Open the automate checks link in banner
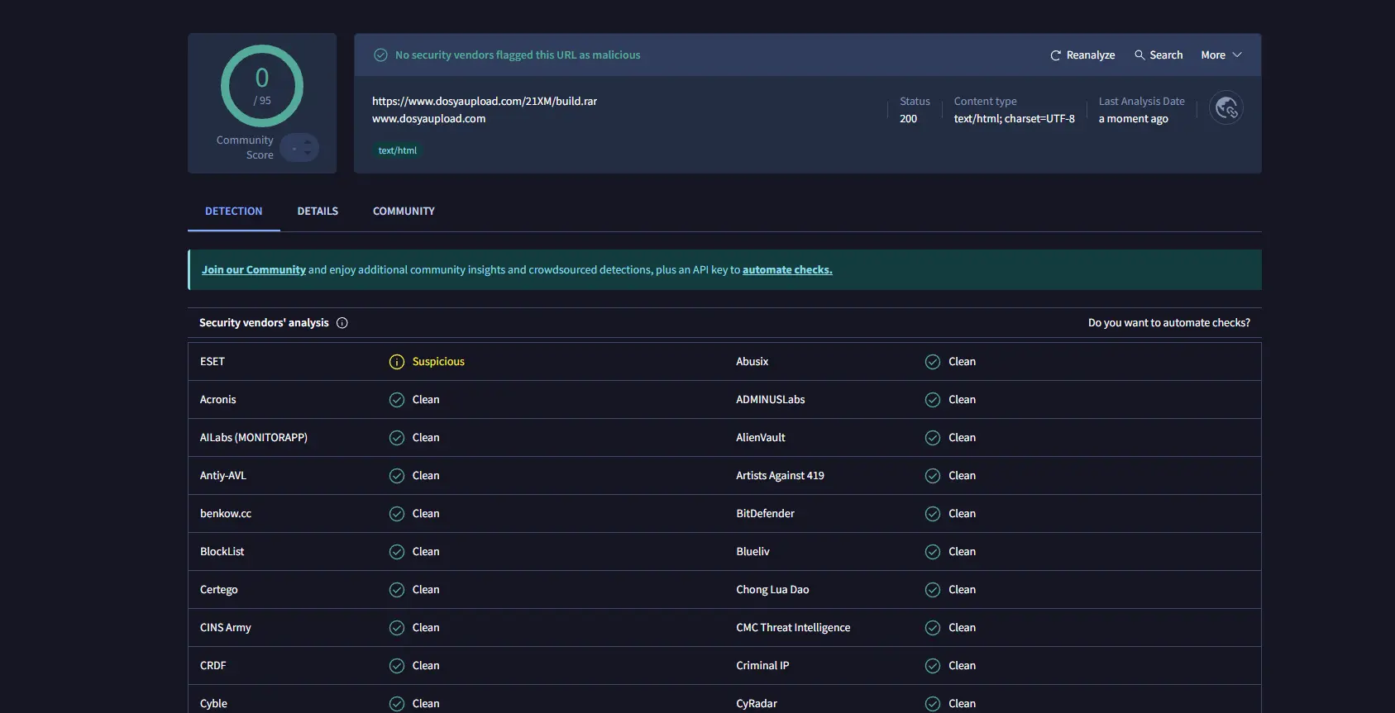The height and width of the screenshot is (713, 1395). [x=786, y=270]
